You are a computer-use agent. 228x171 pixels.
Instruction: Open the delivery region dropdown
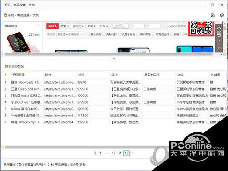coord(70,35)
